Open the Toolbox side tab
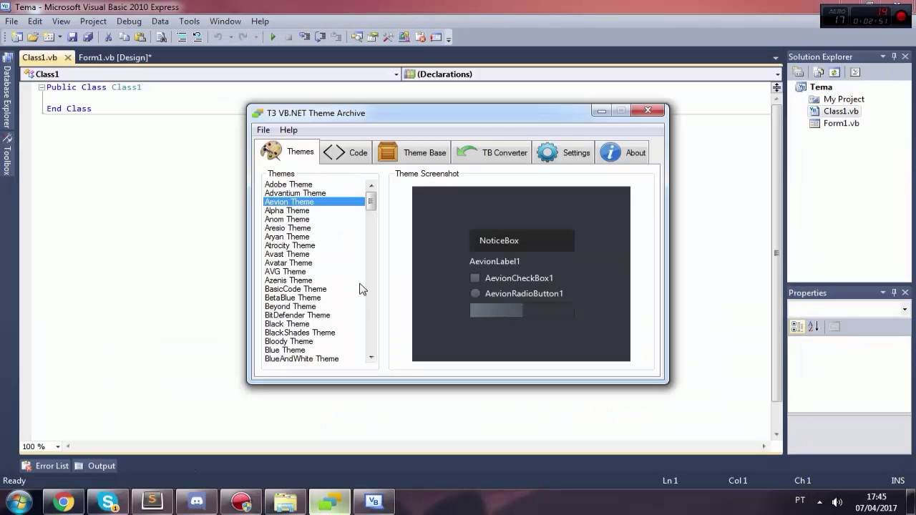Screen dimensions: 916x515 coord(7,155)
